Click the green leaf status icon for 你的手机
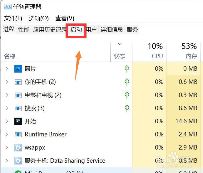Image resolution: width=203 pixels, height=173 pixels. pos(127,82)
